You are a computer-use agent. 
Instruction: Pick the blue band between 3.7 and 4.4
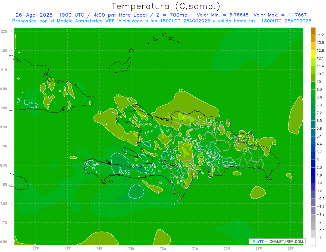(x=313, y=148)
